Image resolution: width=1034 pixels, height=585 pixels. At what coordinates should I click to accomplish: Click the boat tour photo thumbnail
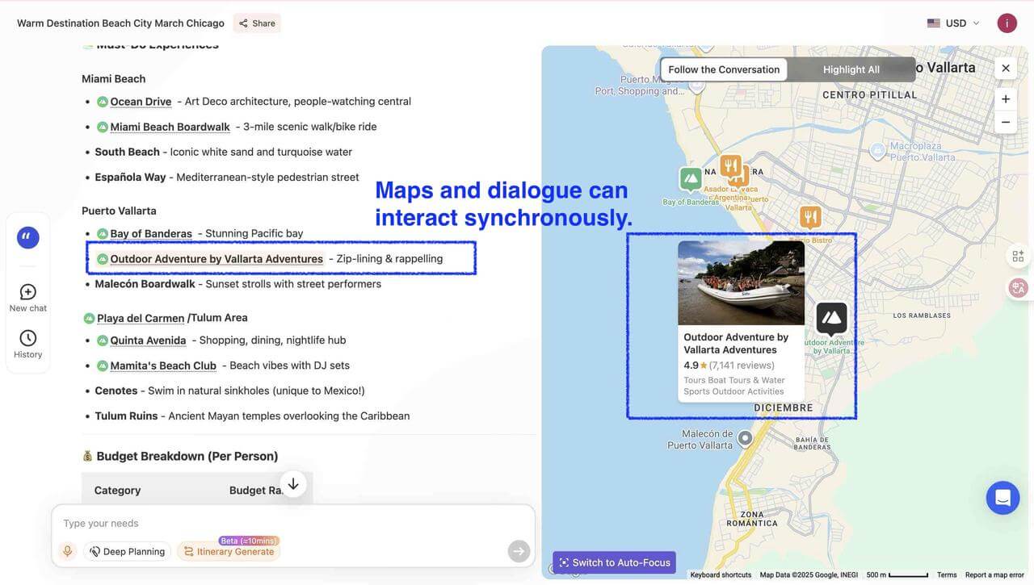tap(741, 282)
